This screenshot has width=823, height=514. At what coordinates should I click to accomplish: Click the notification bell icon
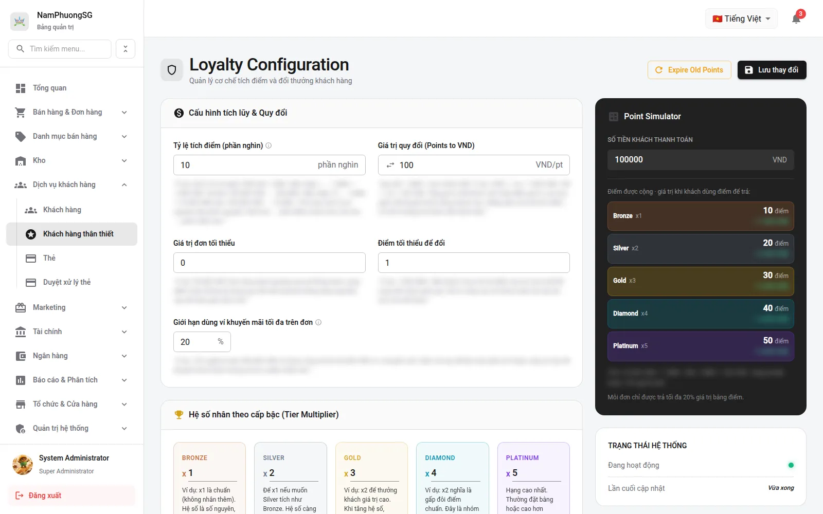point(796,19)
